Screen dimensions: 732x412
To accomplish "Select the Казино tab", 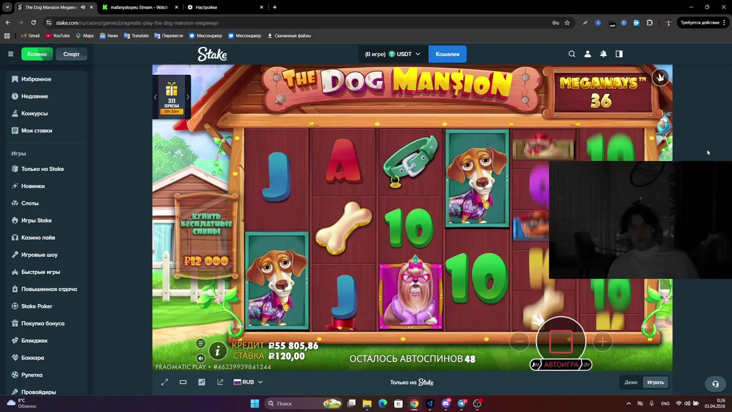I will pos(37,54).
